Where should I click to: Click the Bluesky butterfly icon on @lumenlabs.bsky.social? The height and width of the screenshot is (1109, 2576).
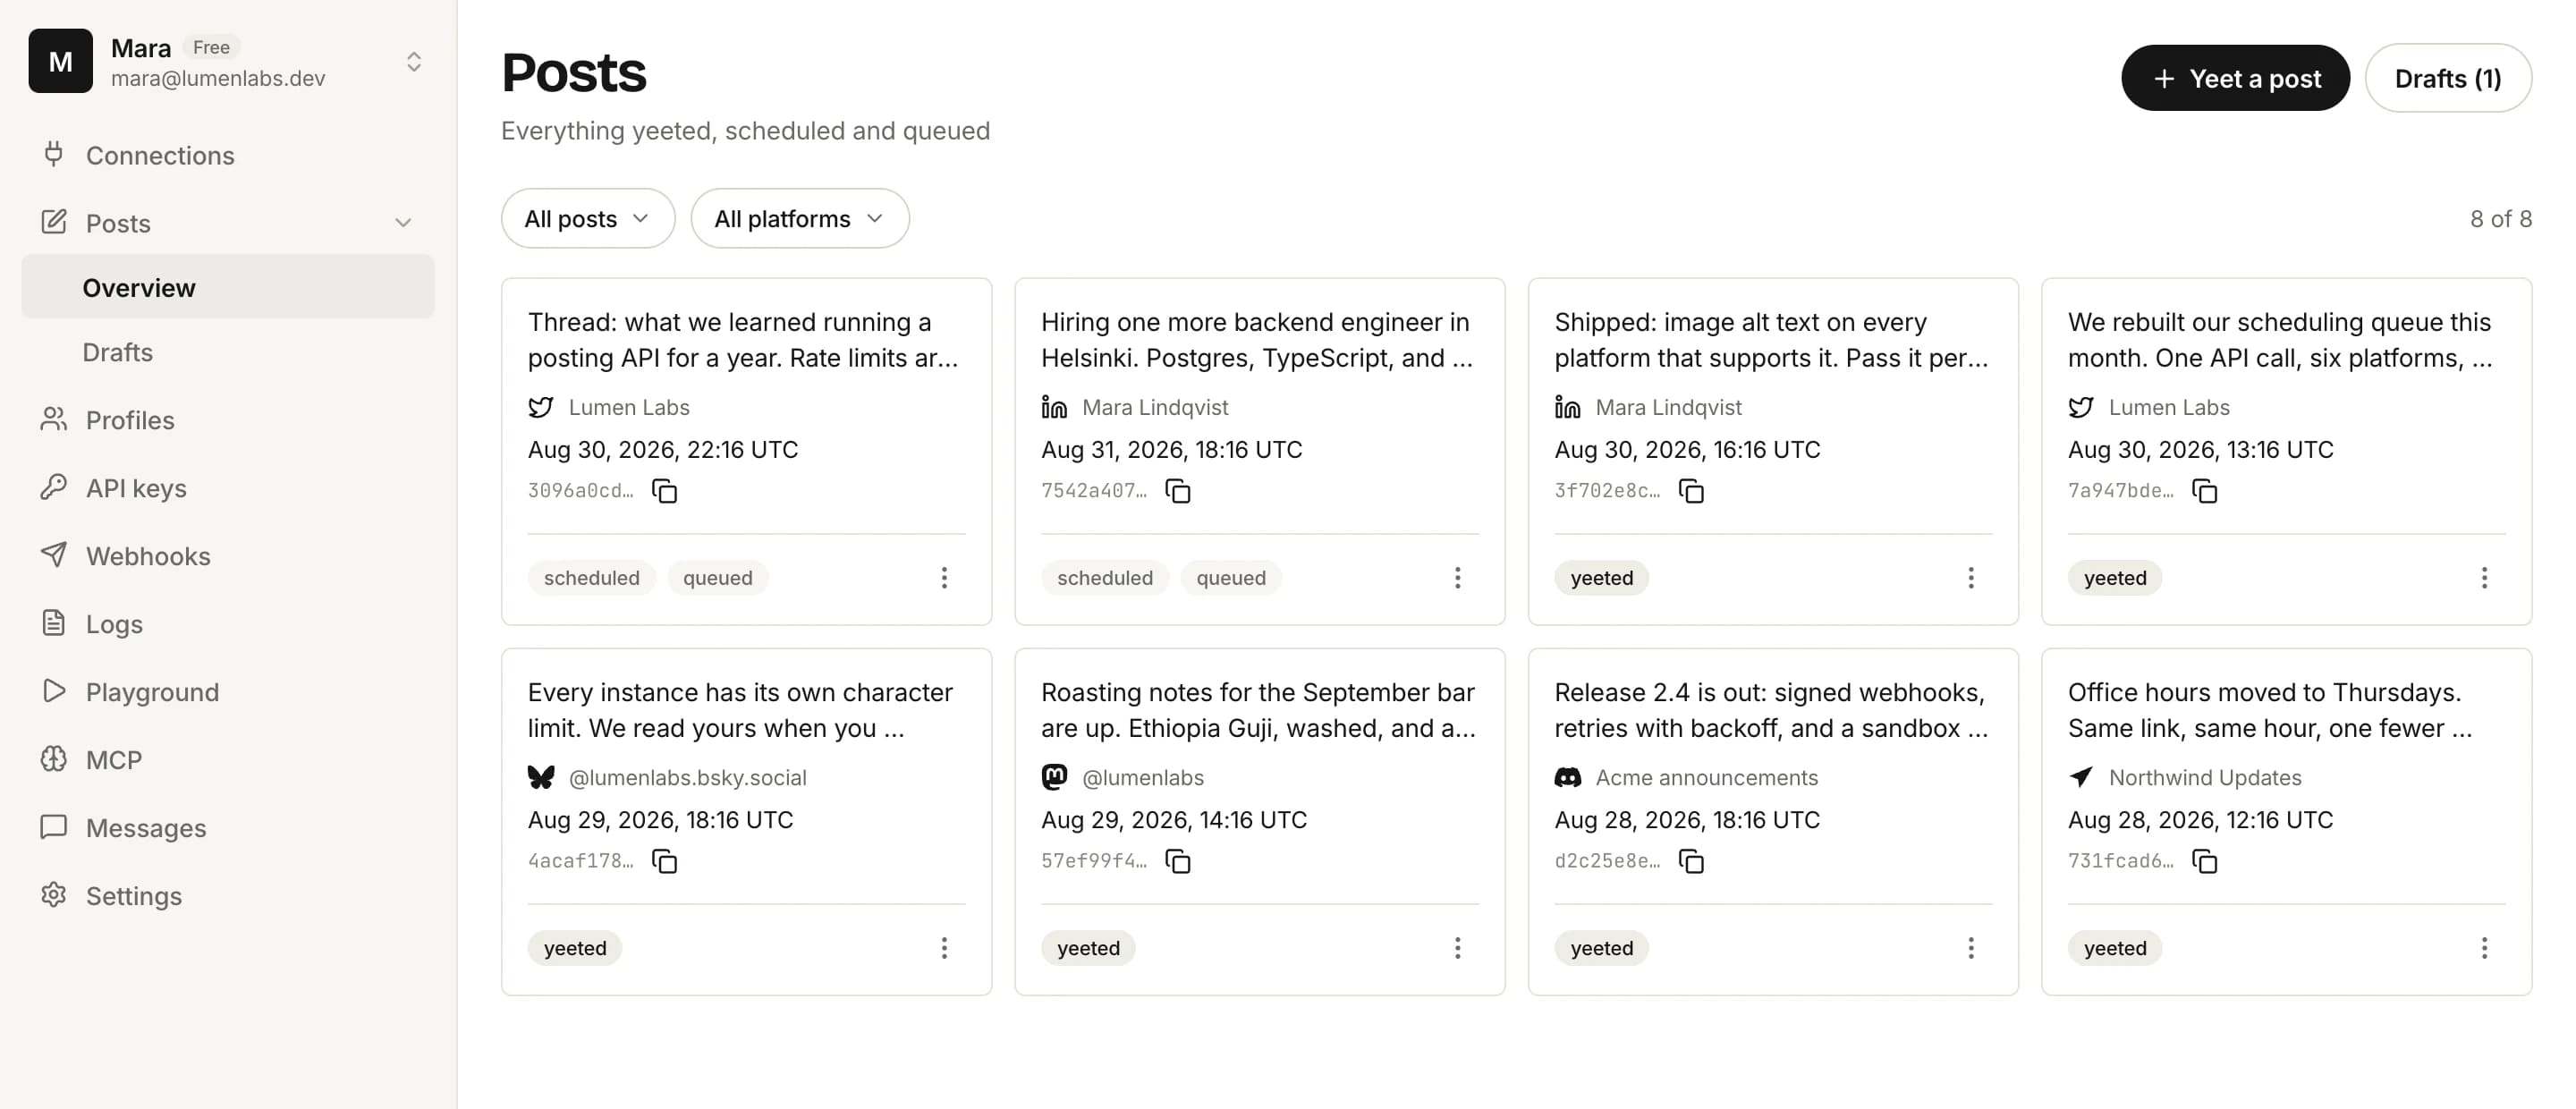click(x=541, y=777)
